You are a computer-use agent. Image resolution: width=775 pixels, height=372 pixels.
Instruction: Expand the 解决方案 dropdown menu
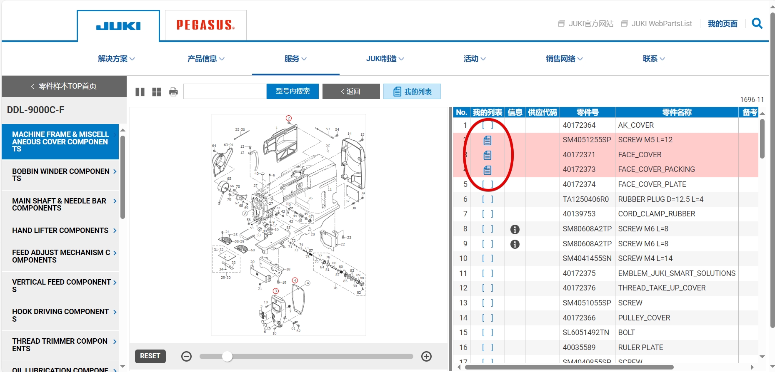click(x=116, y=59)
